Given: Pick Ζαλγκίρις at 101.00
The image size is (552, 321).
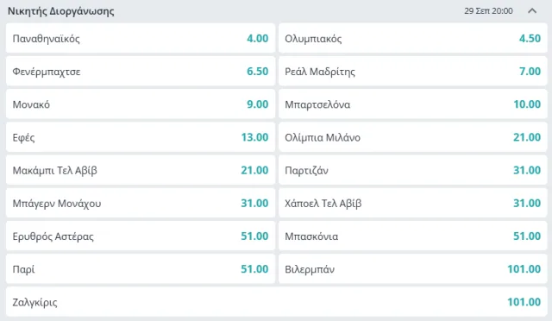Looking at the screenshot, I should pyautogui.click(x=276, y=302).
